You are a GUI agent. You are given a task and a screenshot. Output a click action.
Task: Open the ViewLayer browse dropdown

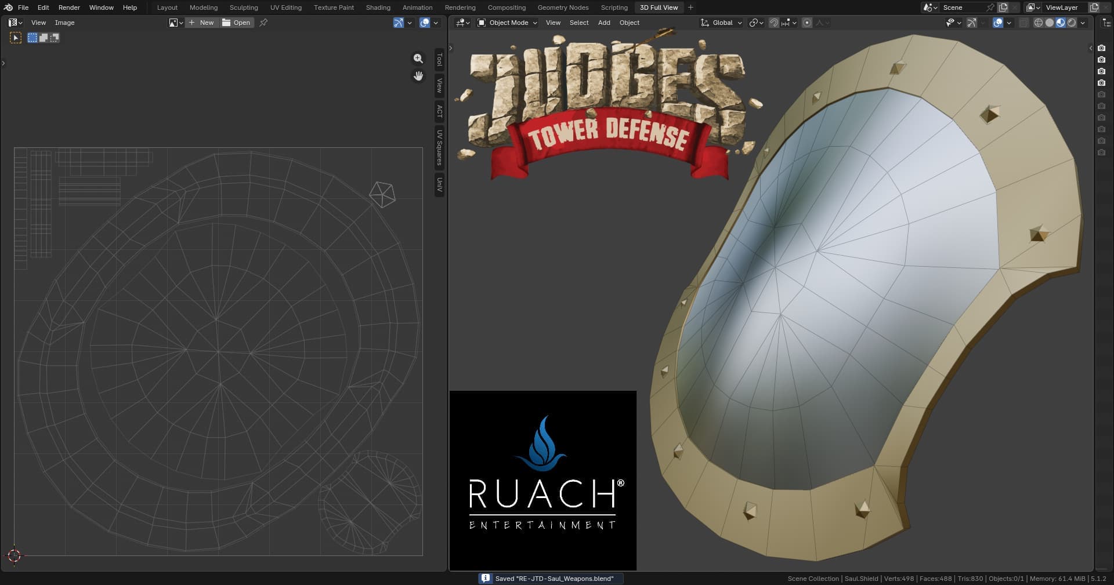[1033, 8]
